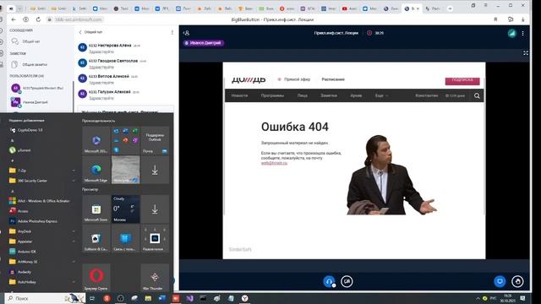Click browser back arrow
Image resolution: width=541 pixels, height=304 pixels.
pyautogui.click(x=14, y=19)
